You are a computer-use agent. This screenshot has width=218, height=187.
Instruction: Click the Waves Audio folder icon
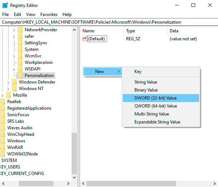(x=3, y=128)
